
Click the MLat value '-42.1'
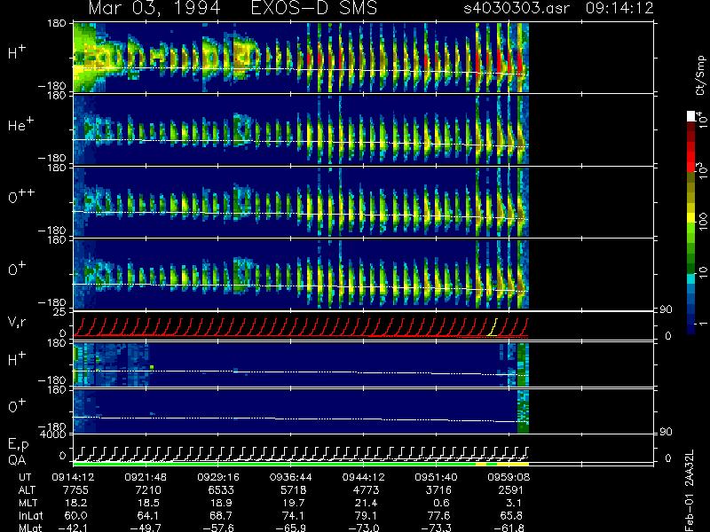tap(73, 528)
